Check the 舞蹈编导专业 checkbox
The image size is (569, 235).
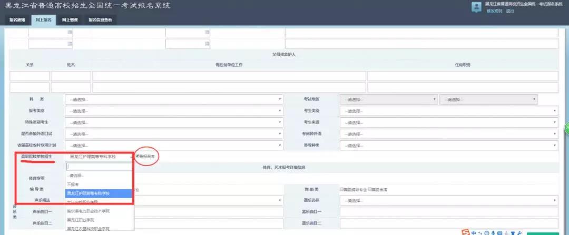(x=342, y=189)
